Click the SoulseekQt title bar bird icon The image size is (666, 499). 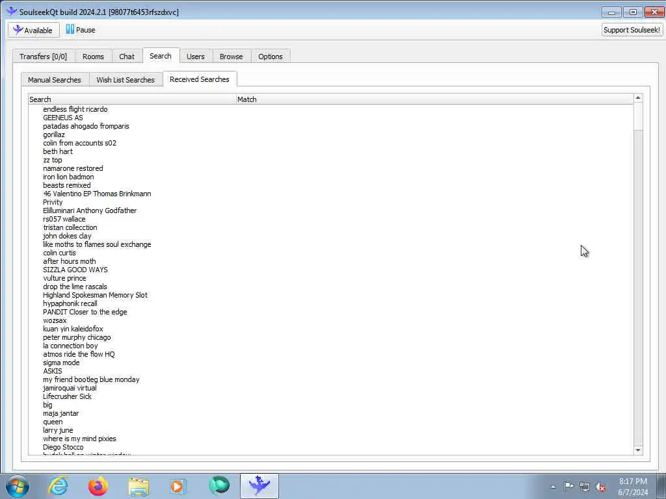pyautogui.click(x=12, y=11)
